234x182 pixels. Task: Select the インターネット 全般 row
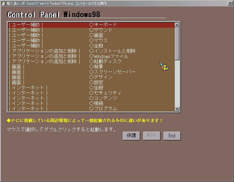(91, 88)
